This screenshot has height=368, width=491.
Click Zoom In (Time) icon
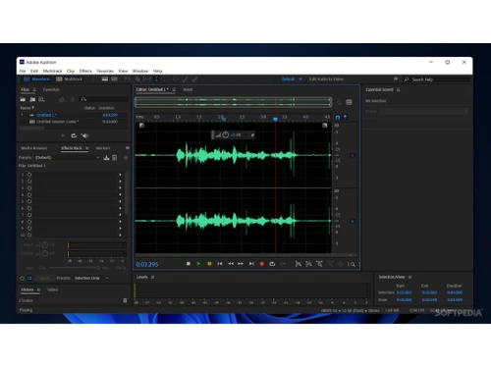click(319, 264)
